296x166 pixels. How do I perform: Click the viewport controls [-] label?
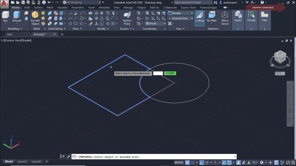[x=2, y=41]
